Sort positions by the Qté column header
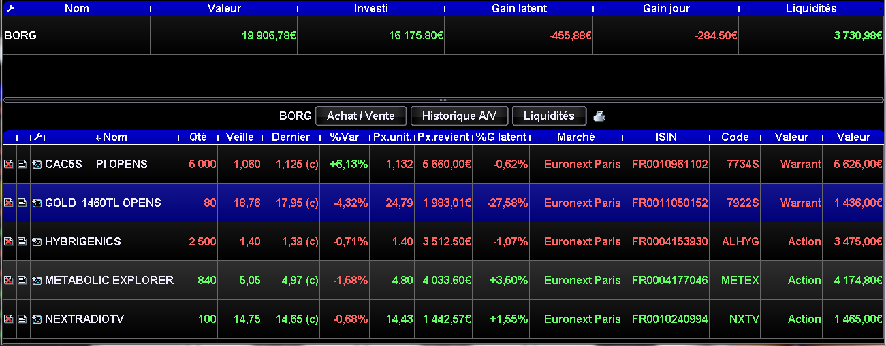This screenshot has width=886, height=346. [x=198, y=137]
